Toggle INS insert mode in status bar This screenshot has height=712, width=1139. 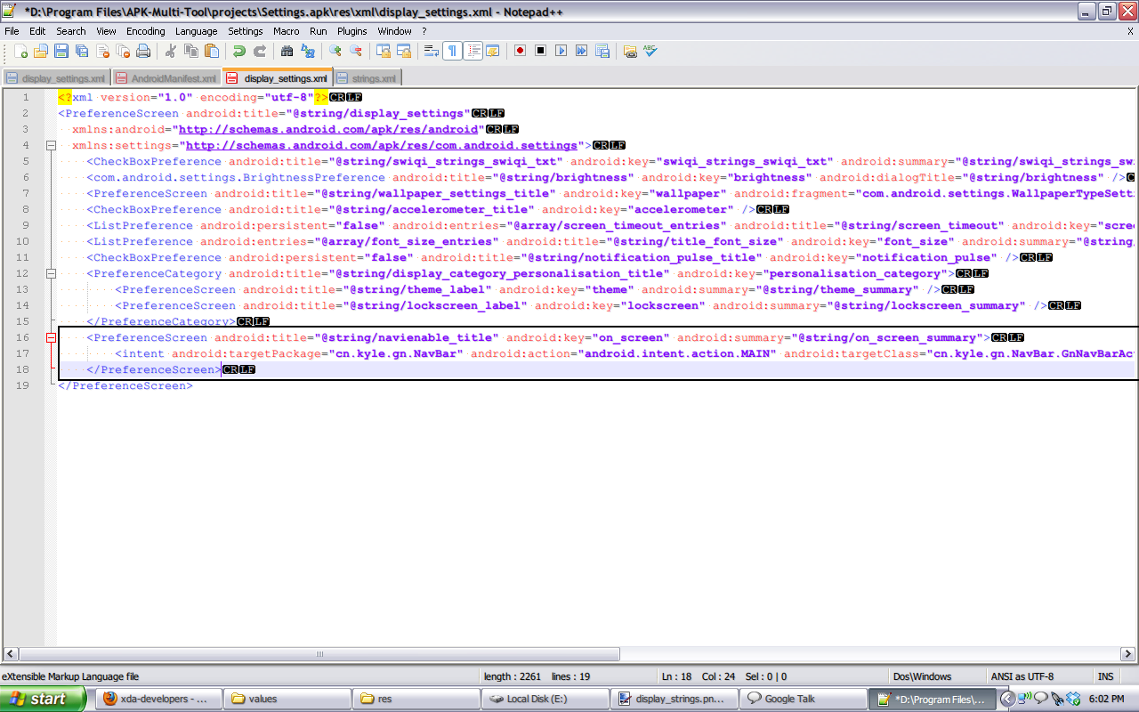pos(1105,676)
